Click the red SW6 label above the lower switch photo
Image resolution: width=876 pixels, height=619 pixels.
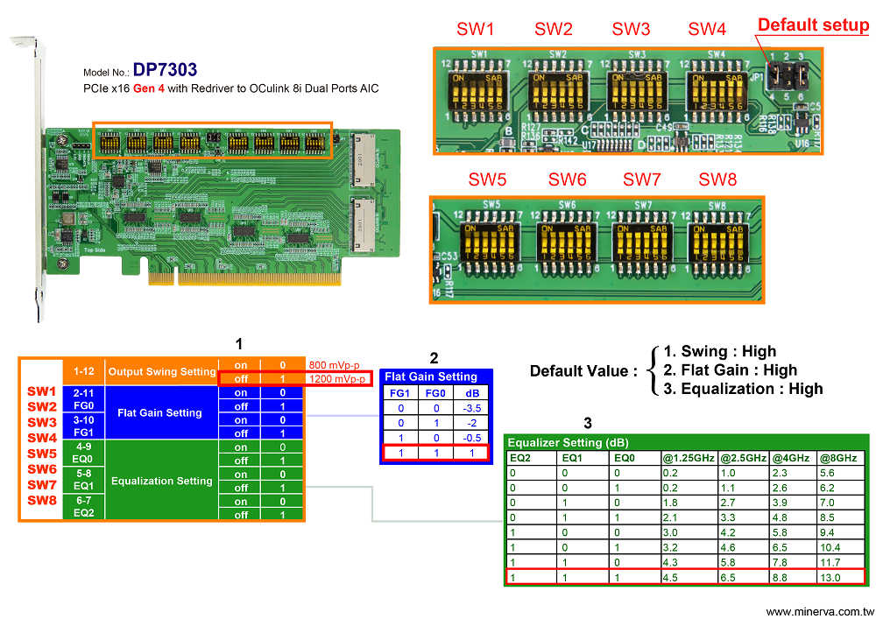(567, 179)
